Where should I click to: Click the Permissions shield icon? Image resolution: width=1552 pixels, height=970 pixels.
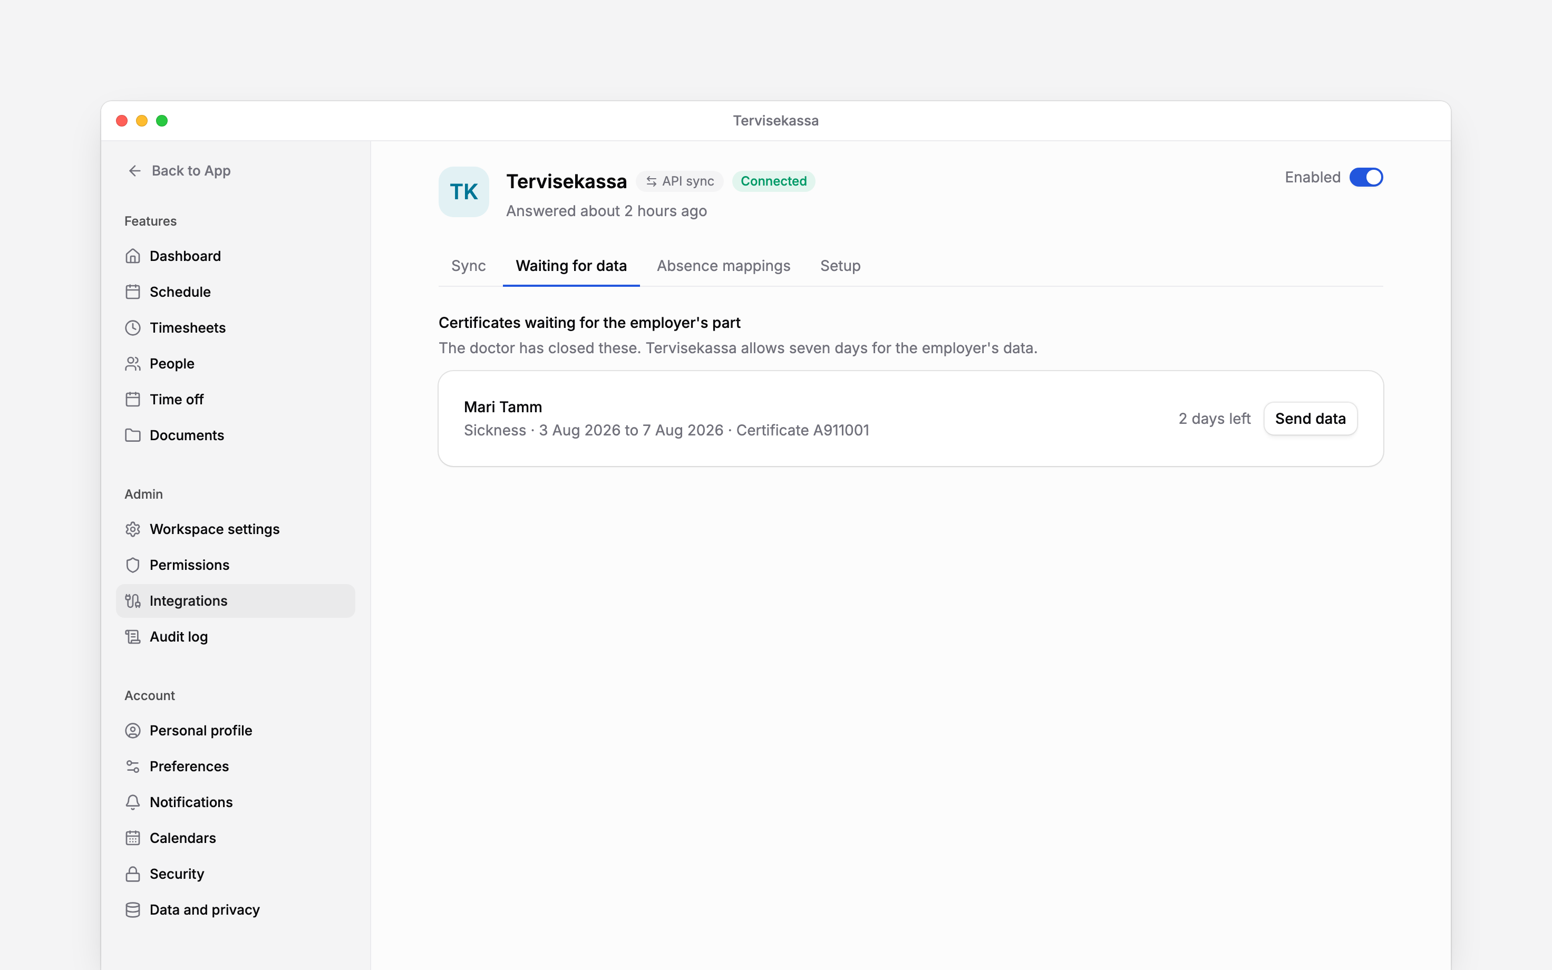coord(133,565)
